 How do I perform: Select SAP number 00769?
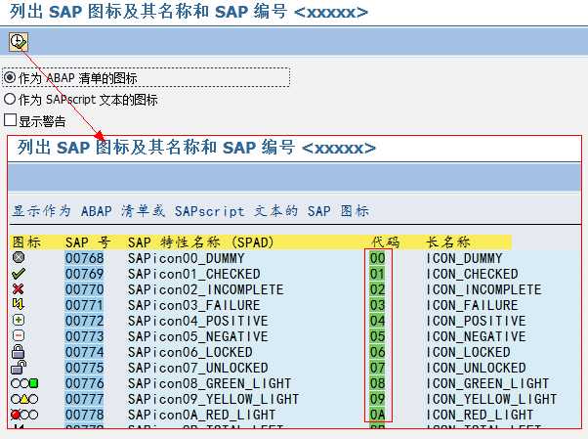(84, 274)
